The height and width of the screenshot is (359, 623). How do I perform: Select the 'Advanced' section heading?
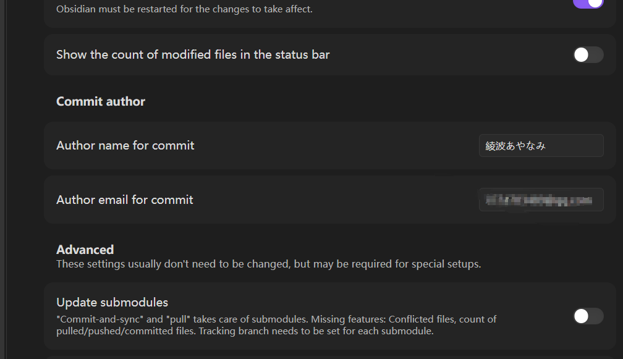click(85, 250)
